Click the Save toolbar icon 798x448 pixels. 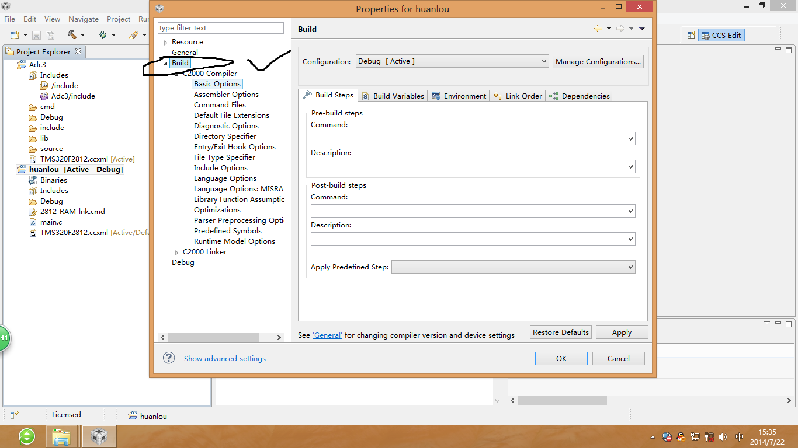pyautogui.click(x=37, y=35)
